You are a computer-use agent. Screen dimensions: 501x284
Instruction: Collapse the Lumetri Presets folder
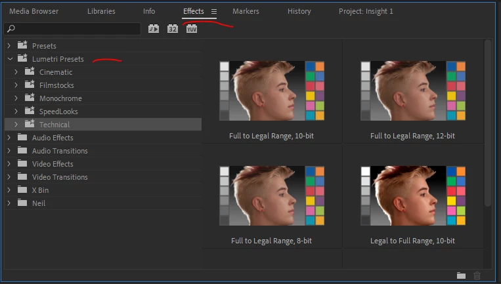(10, 59)
